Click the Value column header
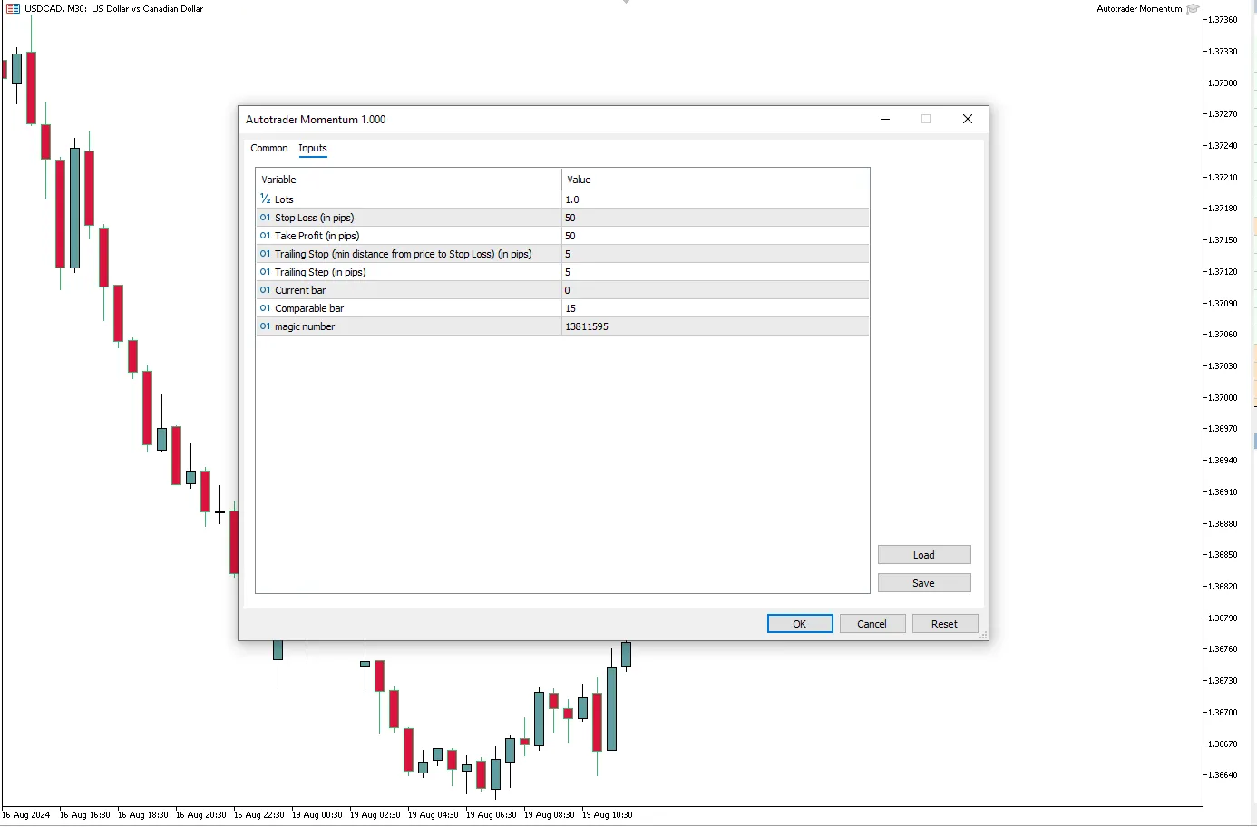The height and width of the screenshot is (827, 1257). click(716, 180)
